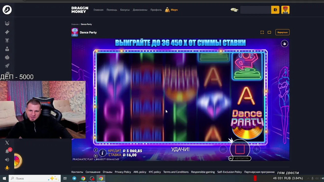This screenshot has height=182, width=324.
Task: Go to Главная in the top navigation
Action: (x=98, y=10)
